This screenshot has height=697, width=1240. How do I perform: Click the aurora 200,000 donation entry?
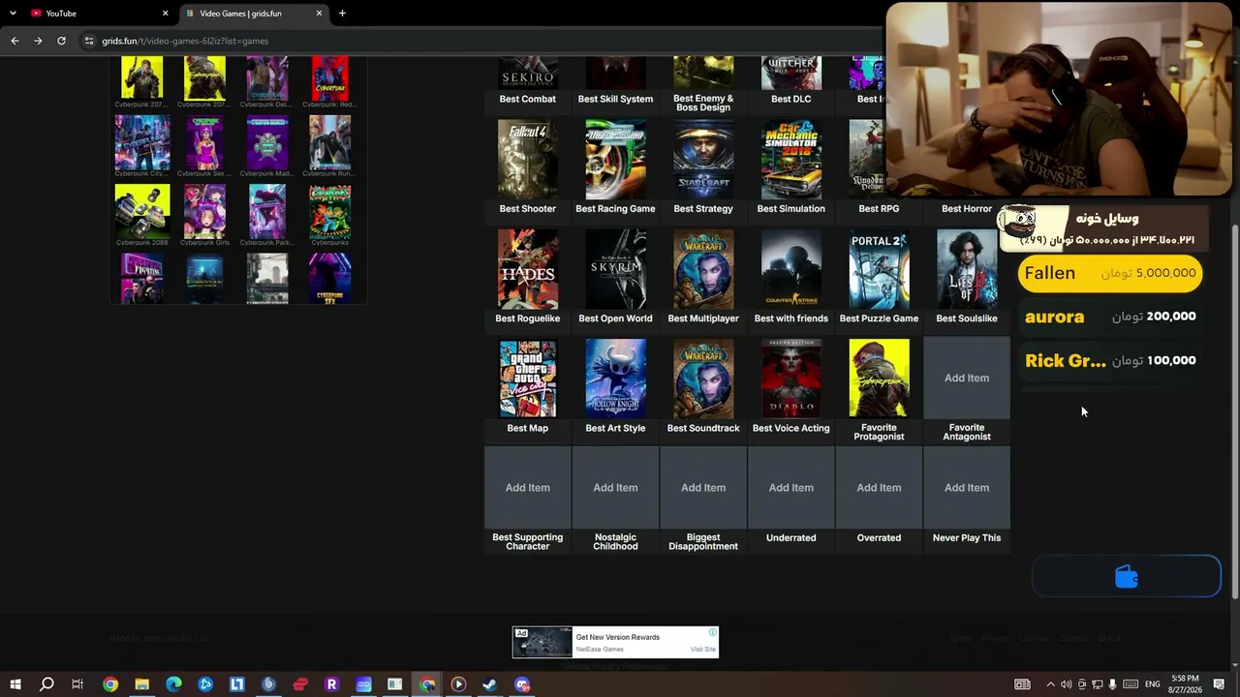click(1110, 317)
